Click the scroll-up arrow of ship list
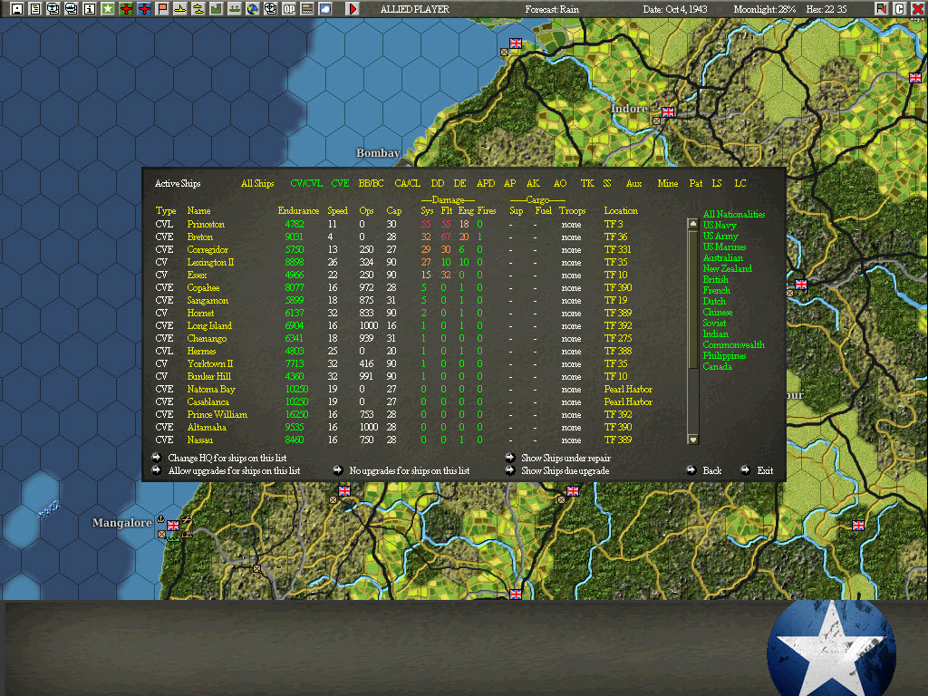Viewport: 928px width, 696px height. pos(693,224)
